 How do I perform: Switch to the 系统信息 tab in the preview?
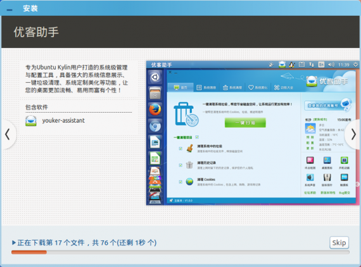click(206, 87)
